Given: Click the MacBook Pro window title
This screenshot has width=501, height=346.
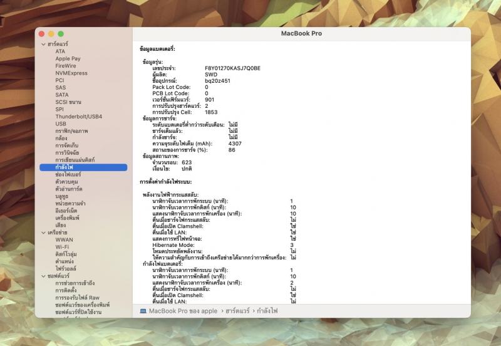Looking at the screenshot, I should (x=301, y=33).
